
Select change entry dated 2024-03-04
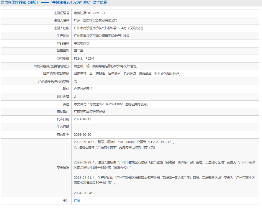click(x=83, y=193)
